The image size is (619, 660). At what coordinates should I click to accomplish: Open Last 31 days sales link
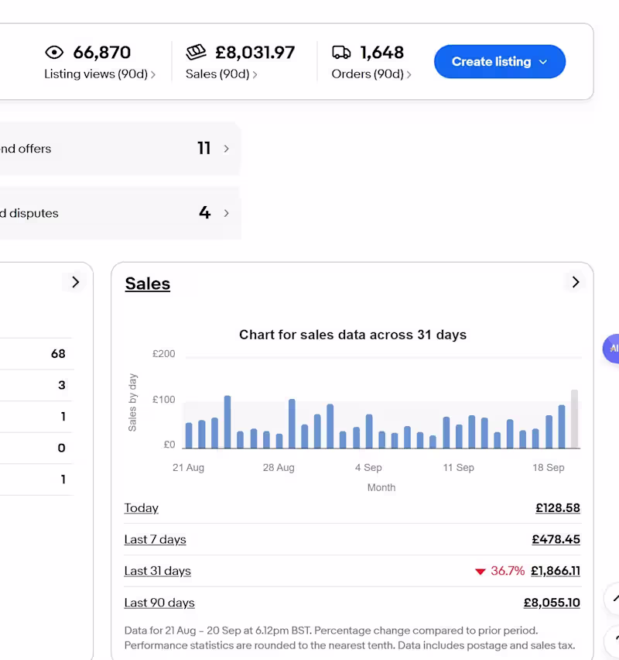158,571
